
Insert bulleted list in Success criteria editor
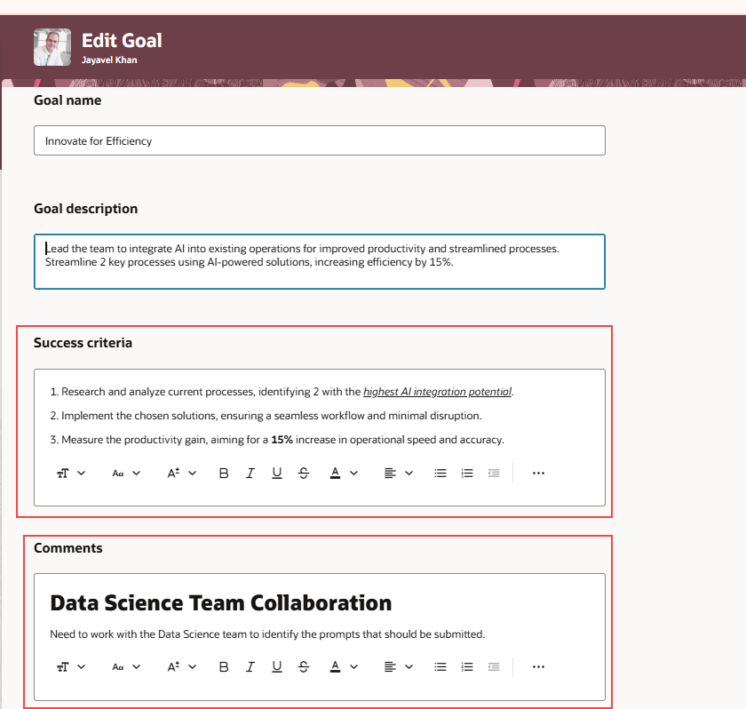(x=440, y=473)
